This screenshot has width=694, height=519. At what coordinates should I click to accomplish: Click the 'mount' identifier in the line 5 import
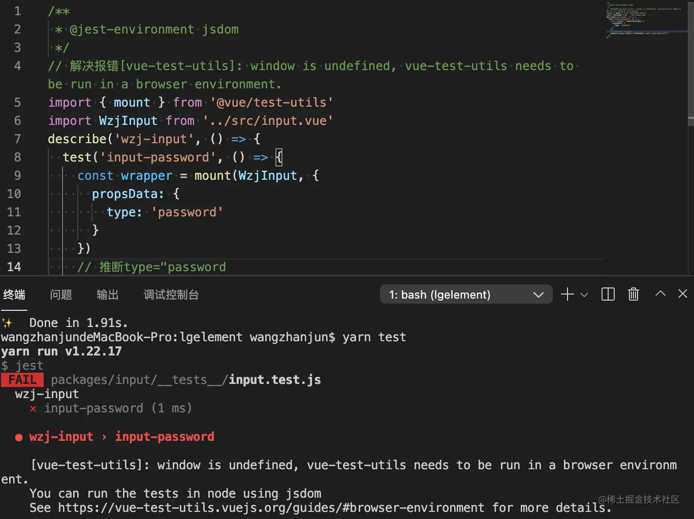point(132,103)
